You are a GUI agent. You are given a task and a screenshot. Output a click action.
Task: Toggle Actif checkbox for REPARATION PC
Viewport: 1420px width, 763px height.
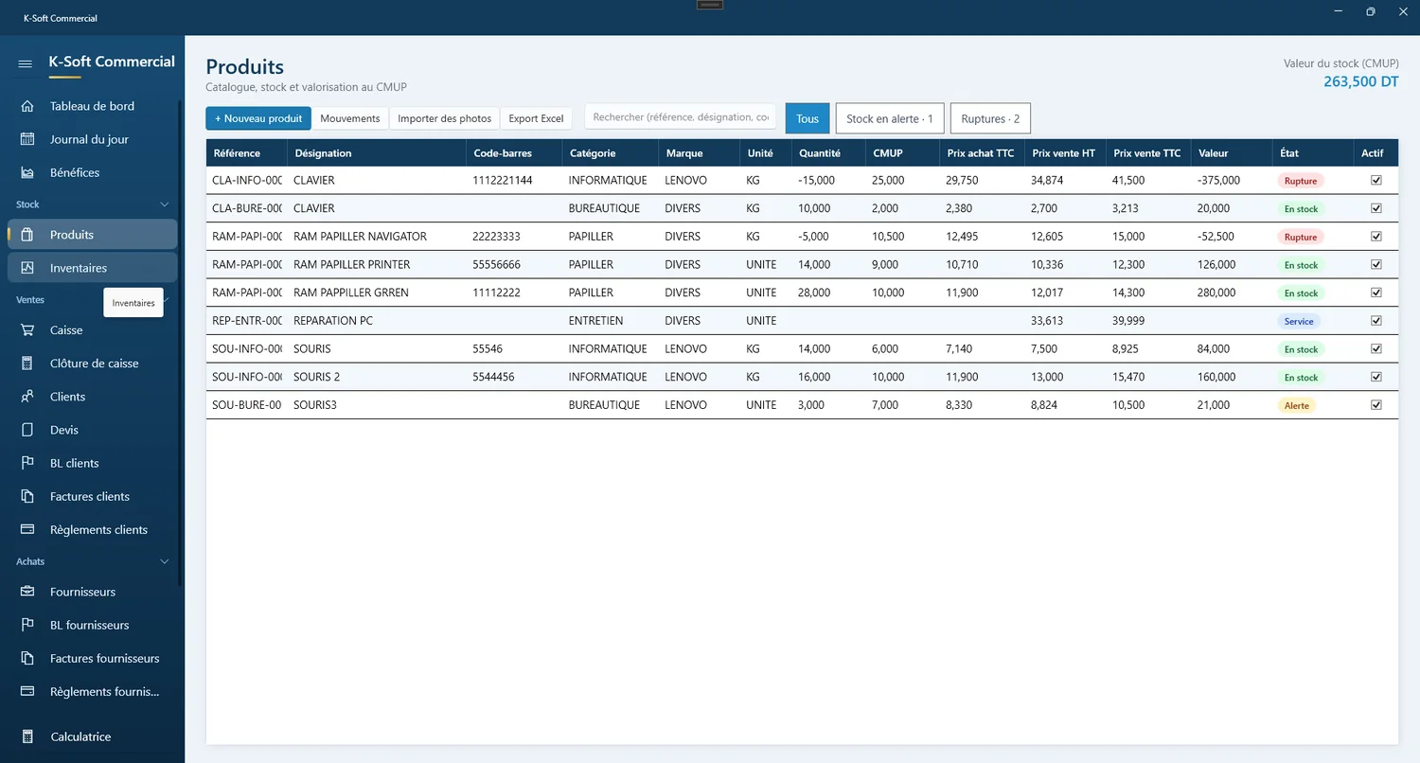(x=1376, y=320)
